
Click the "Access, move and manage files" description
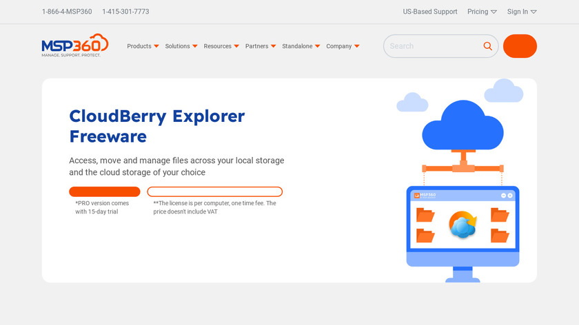click(176, 167)
